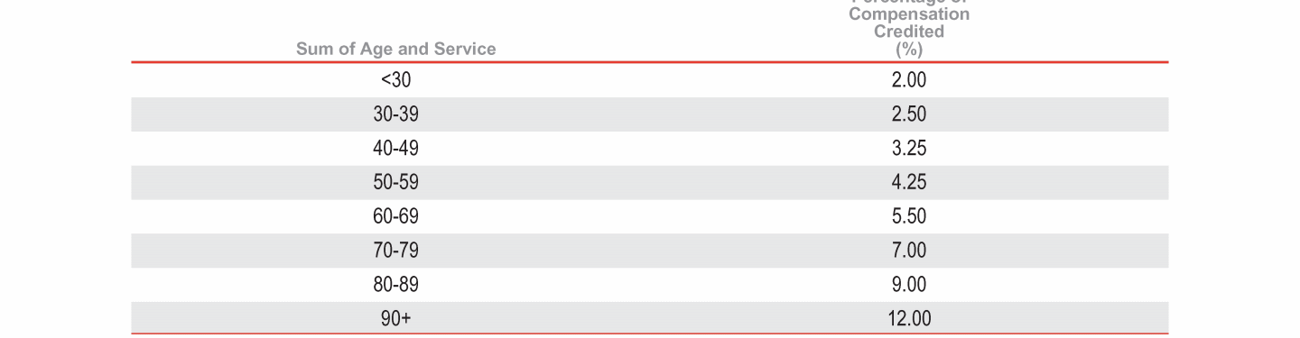This screenshot has width=1300, height=338.
Task: Click the 2.50 percentage value
Action: point(909,114)
